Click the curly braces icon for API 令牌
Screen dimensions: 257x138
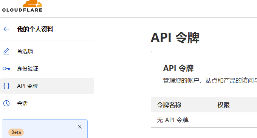[x=6, y=86]
